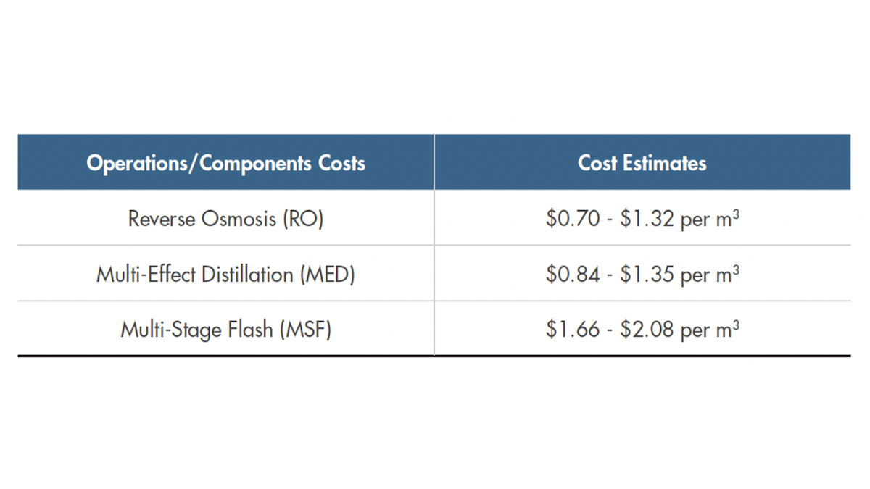This screenshot has height=489, width=870.
Task: Select the Cost Estimates column header
Action: coord(642,163)
